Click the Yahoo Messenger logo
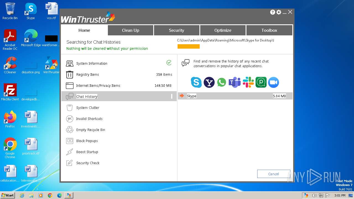The height and width of the screenshot is (199, 354). [x=209, y=82]
